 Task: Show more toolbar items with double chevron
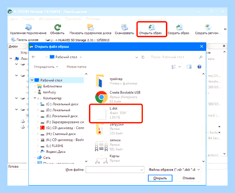(225, 29)
